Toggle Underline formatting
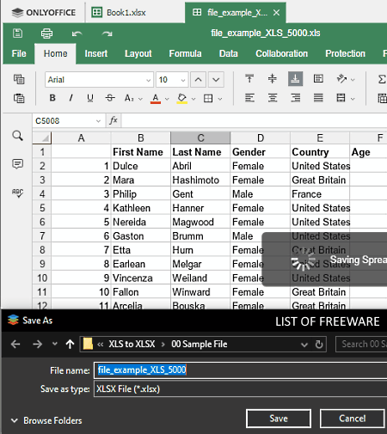 tap(90, 98)
